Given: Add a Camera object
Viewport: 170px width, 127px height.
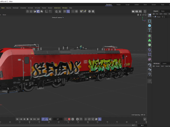Looking at the screenshot, I should point(149,69).
